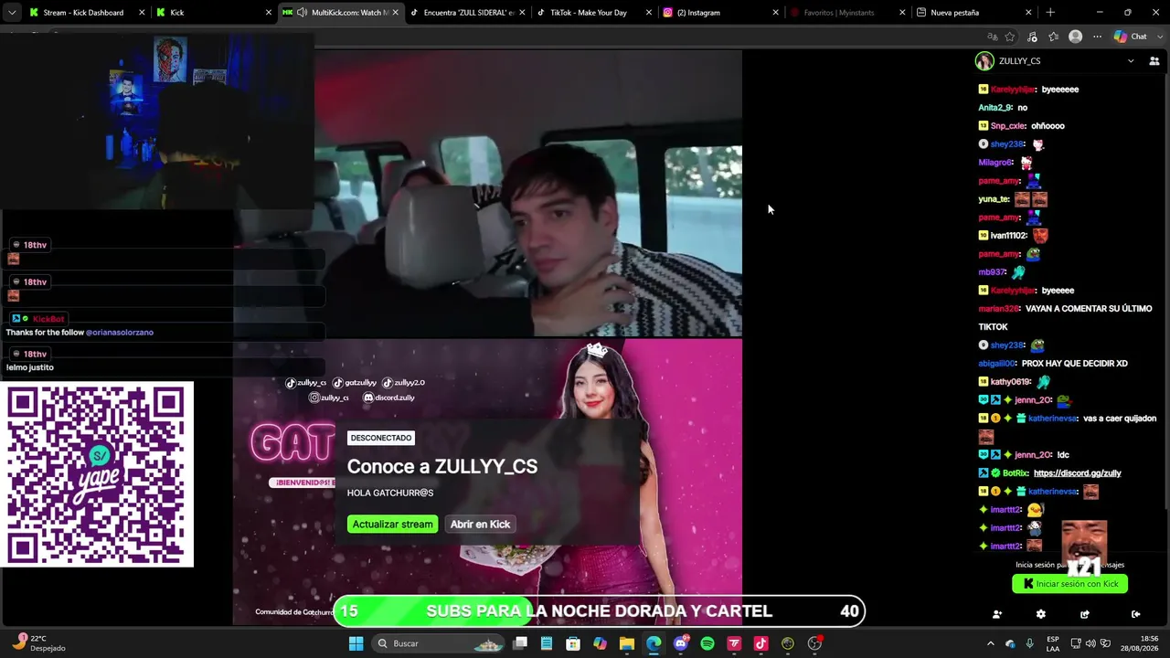
Task: Click the subs goal progress bar
Action: coord(599,611)
